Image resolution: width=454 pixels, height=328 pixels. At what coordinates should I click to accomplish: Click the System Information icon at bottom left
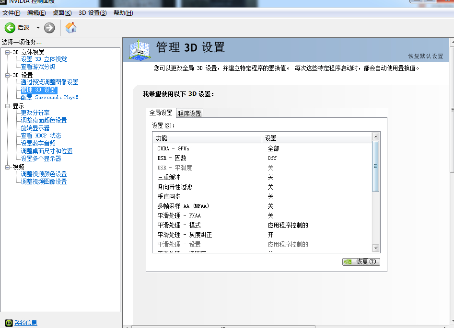(x=9, y=323)
